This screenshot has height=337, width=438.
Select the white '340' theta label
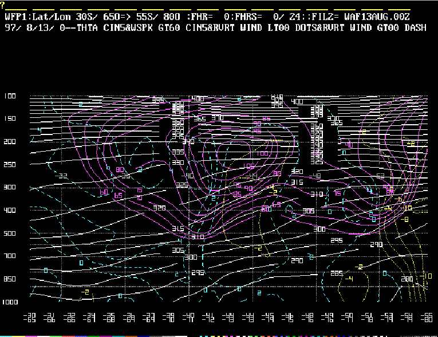pos(188,141)
